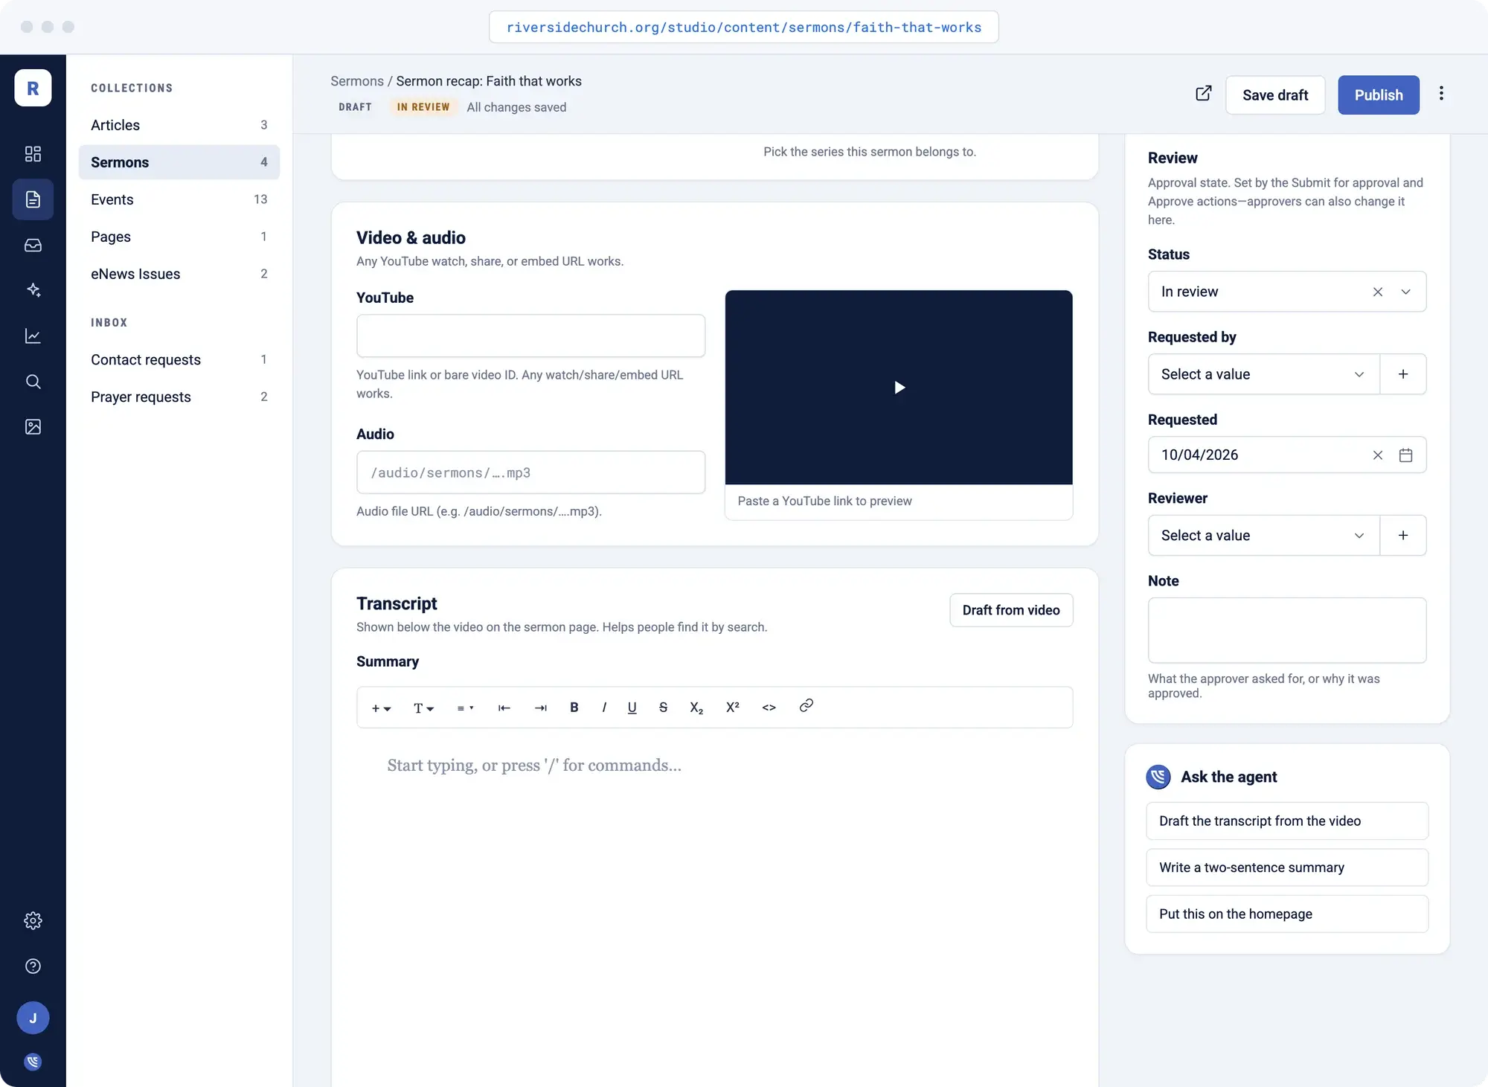1488x1087 pixels.
Task: Toggle italic formatting in Summary toolbar
Action: pos(604,708)
